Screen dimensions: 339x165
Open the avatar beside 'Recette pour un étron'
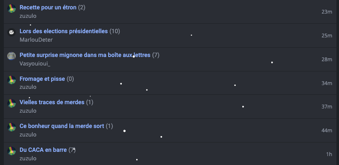(x=11, y=9)
